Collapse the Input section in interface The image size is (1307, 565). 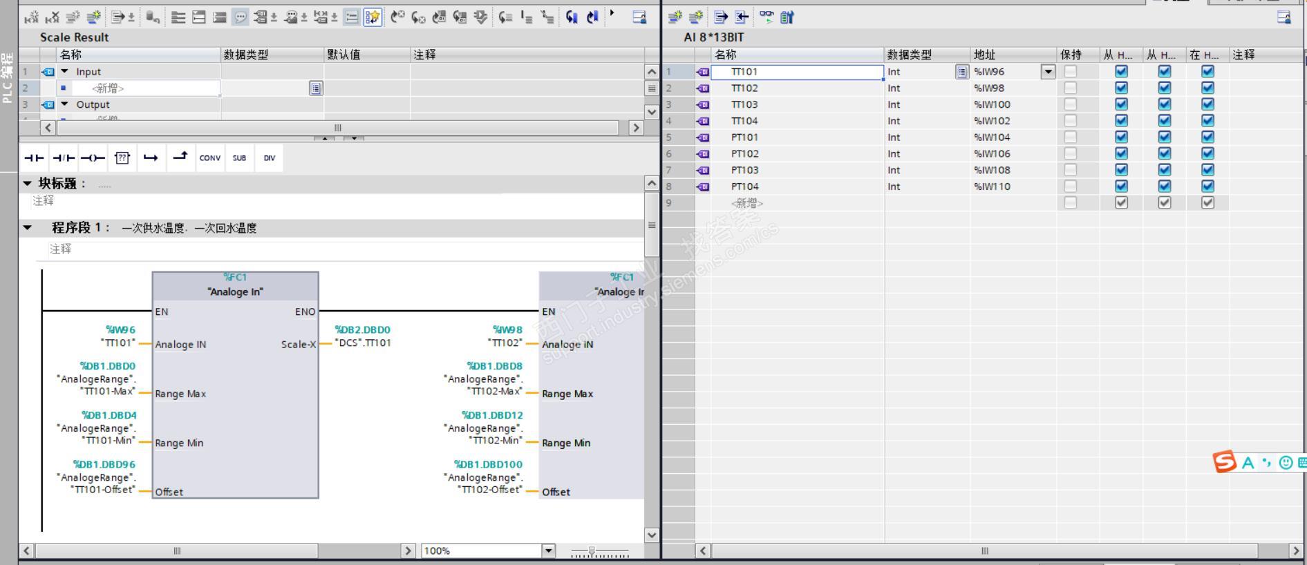pos(65,72)
